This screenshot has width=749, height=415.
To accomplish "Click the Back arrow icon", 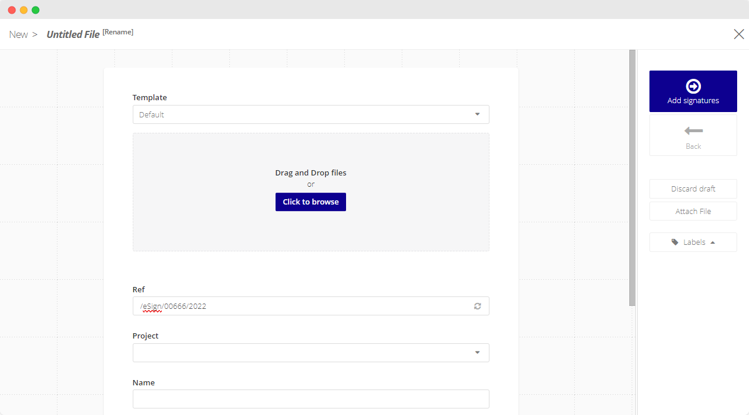I will point(693,130).
